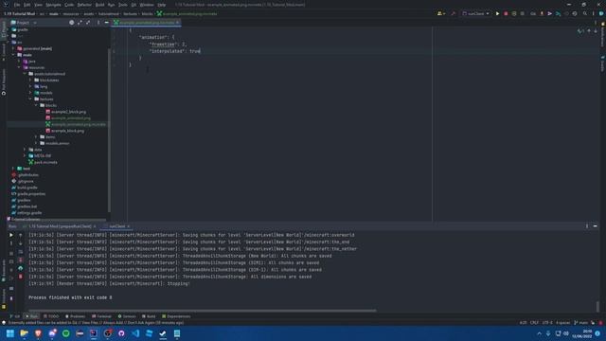Image resolution: width=606 pixels, height=341 pixels.
Task: Open the Build menu
Action: click(x=99, y=5)
